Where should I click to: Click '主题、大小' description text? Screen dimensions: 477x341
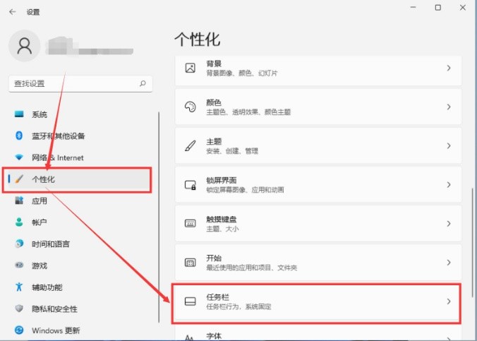(222, 229)
